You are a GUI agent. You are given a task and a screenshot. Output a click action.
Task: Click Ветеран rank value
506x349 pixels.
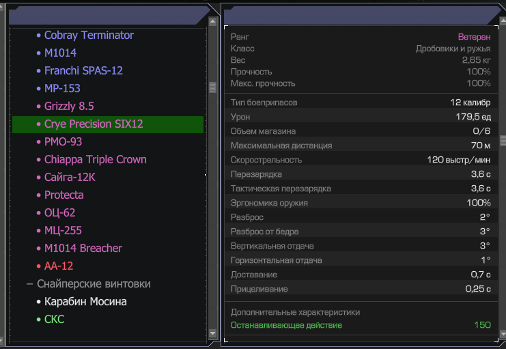point(474,37)
